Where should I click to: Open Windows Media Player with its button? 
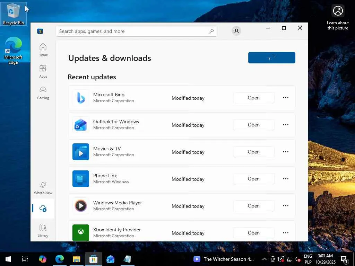[x=253, y=206]
